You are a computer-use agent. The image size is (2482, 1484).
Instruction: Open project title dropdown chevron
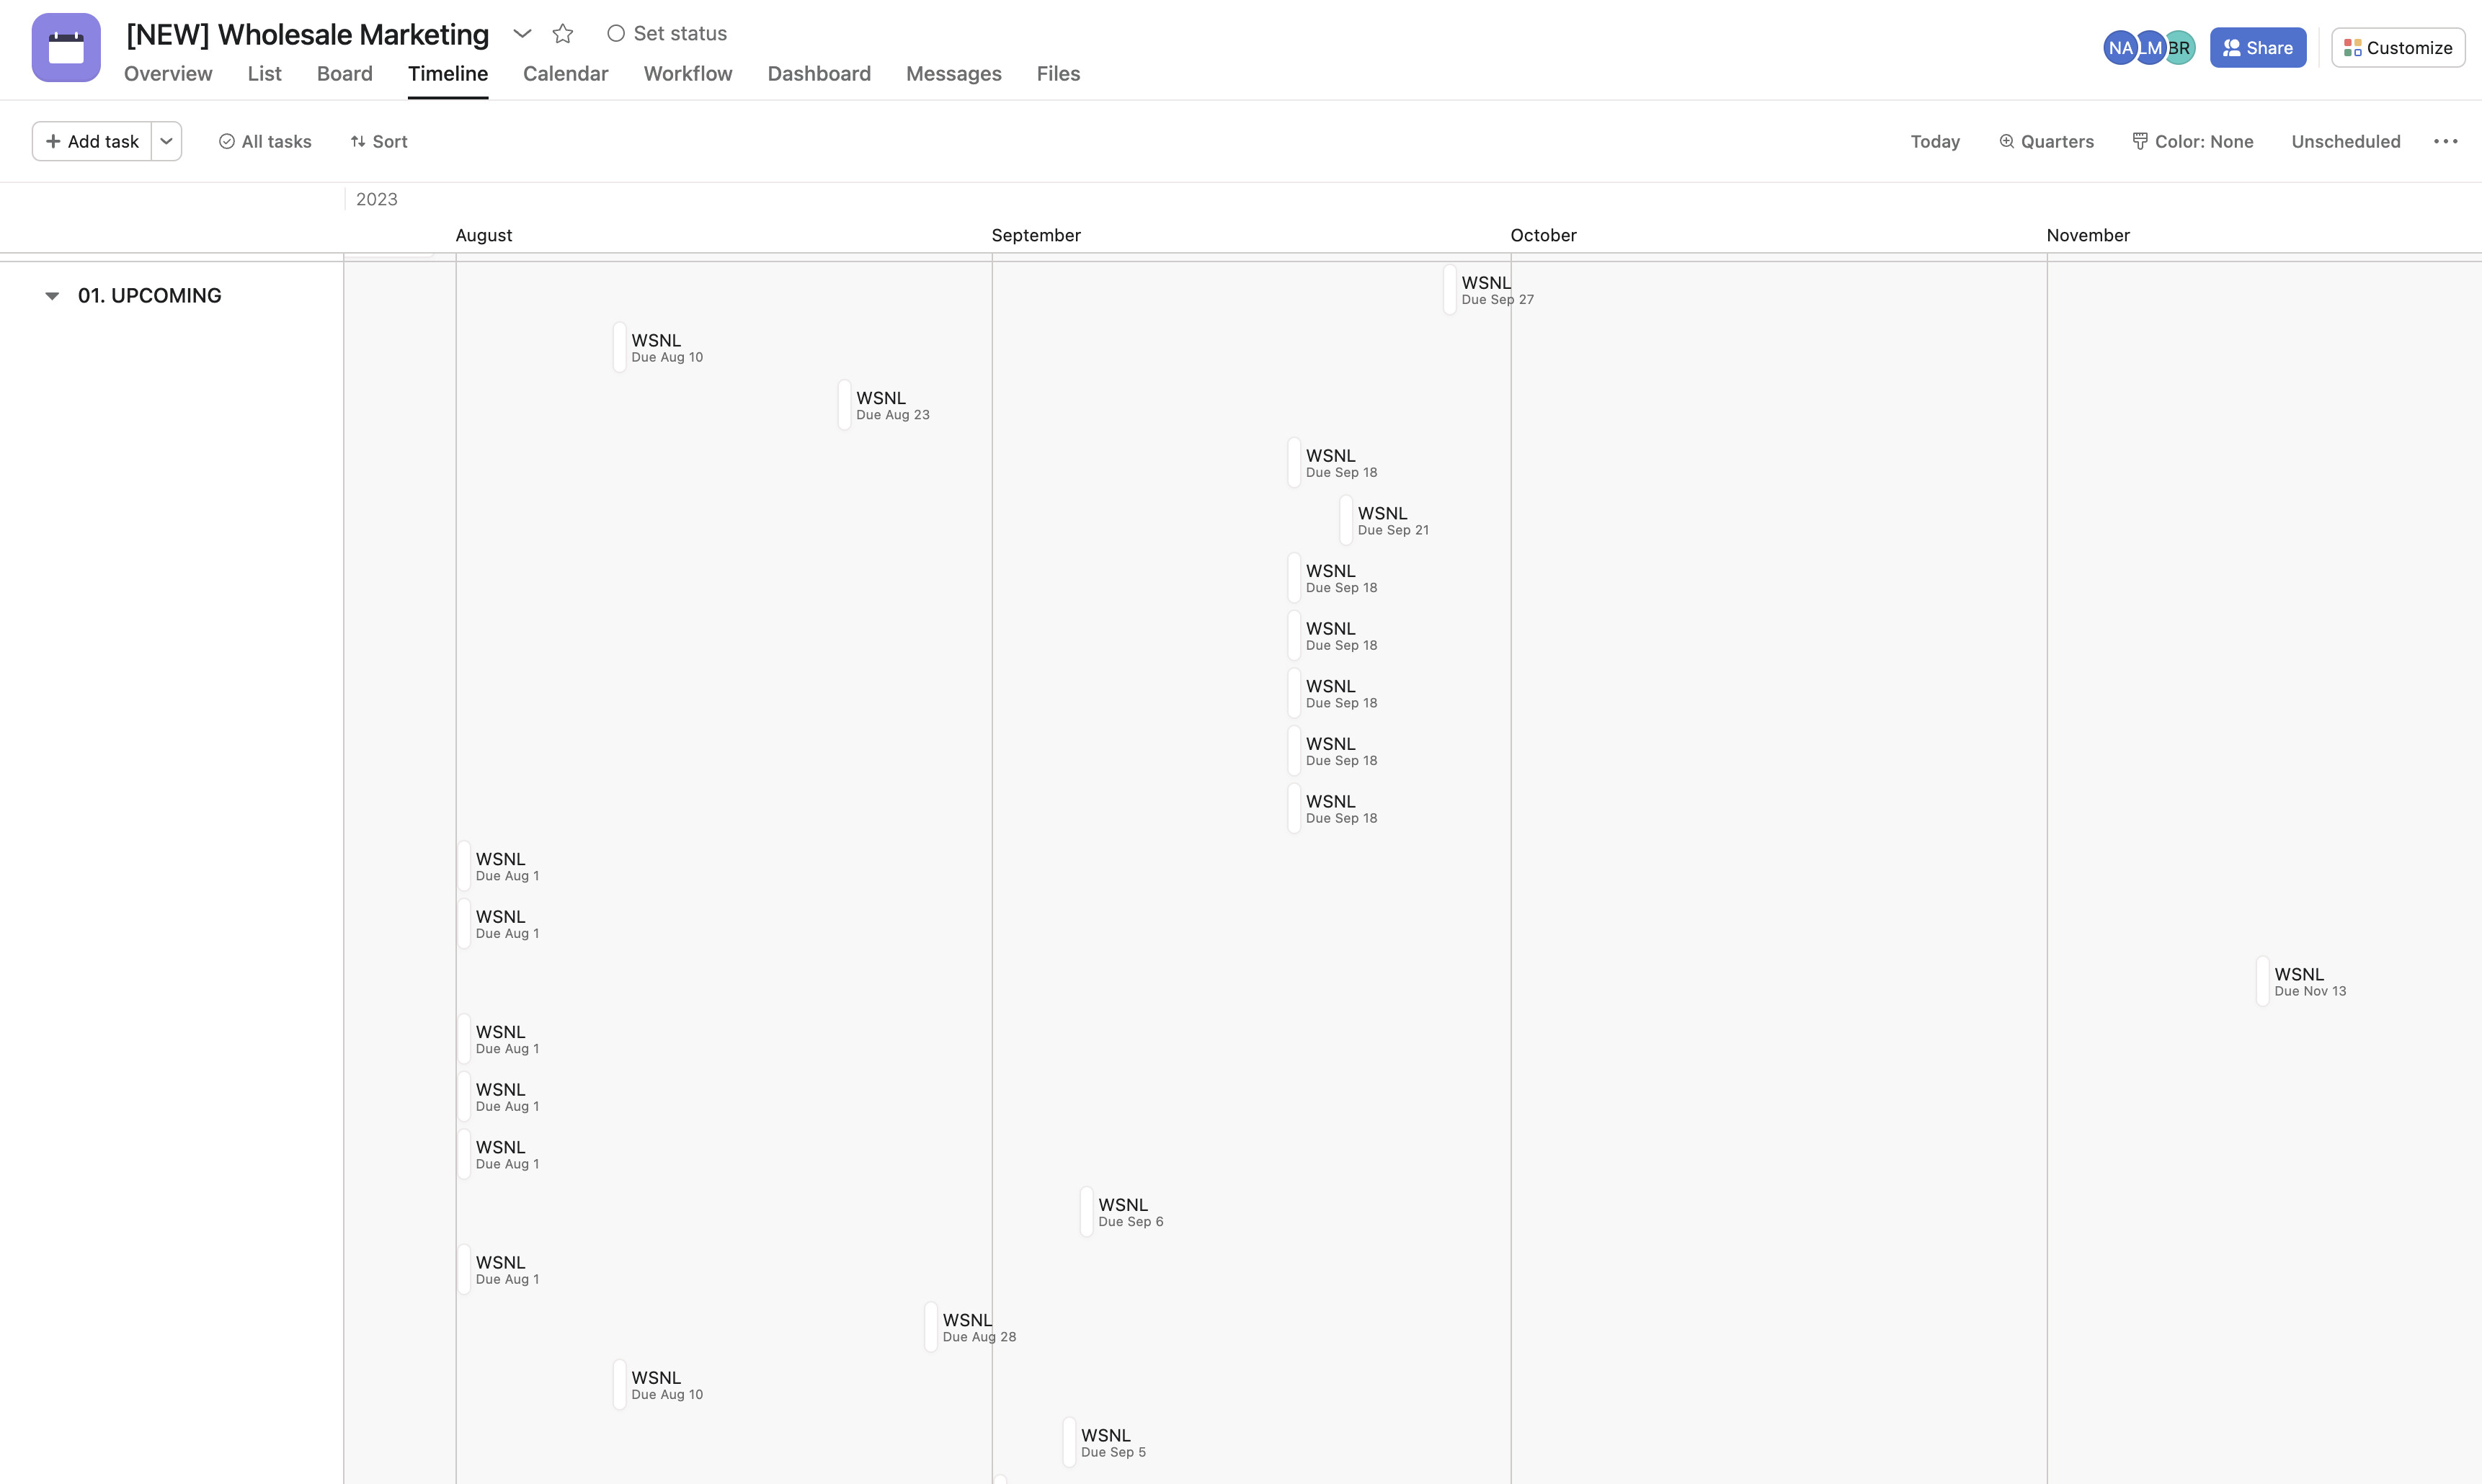pyautogui.click(x=521, y=34)
